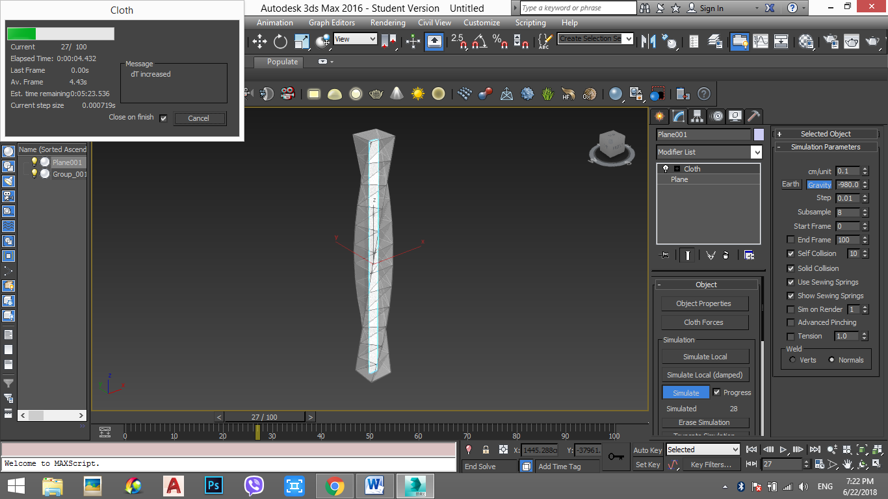Open the Rendering menu
The width and height of the screenshot is (888, 499).
[387, 23]
